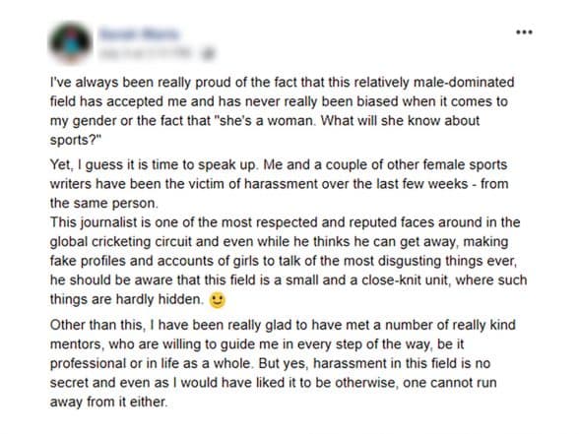
Task: Click the phrase "global cricketing circuit"
Action: 121,242
